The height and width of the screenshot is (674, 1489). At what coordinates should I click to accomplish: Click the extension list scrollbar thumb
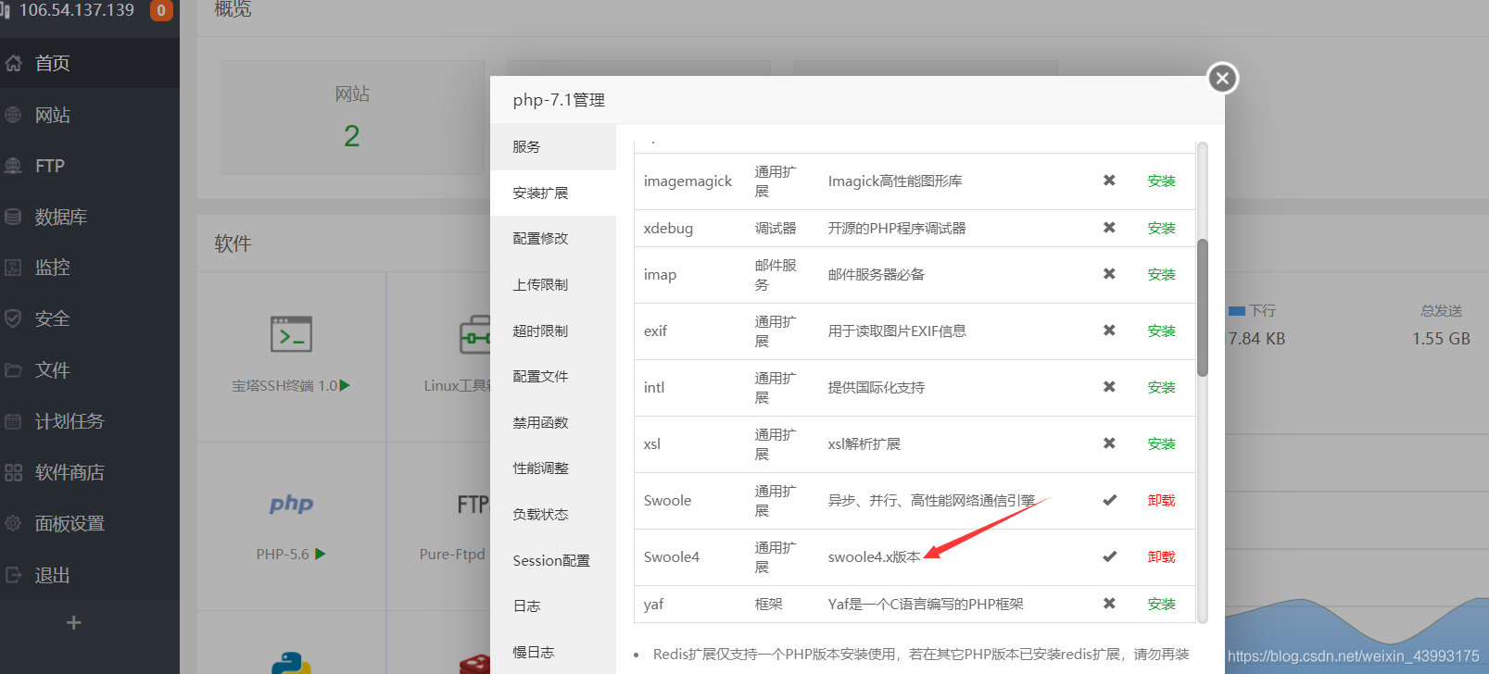pos(1203,308)
